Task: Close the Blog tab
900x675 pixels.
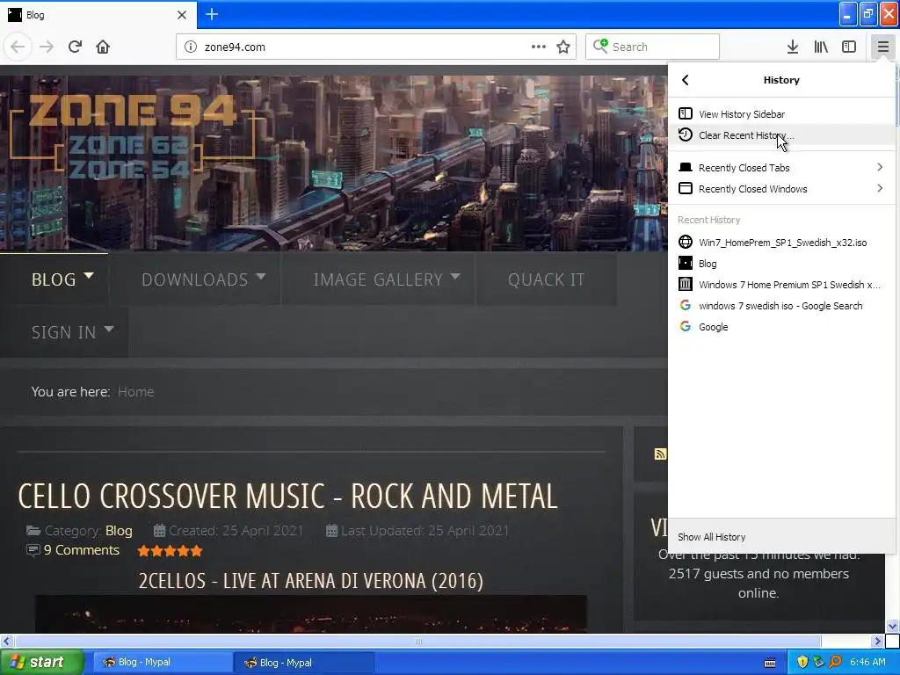Action: pyautogui.click(x=181, y=15)
